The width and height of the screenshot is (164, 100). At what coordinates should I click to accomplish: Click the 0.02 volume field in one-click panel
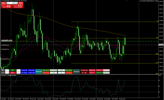(x=12, y=3)
